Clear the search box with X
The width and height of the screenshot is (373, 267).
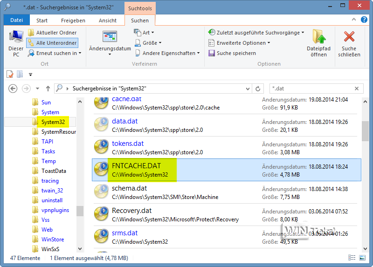coord(357,89)
